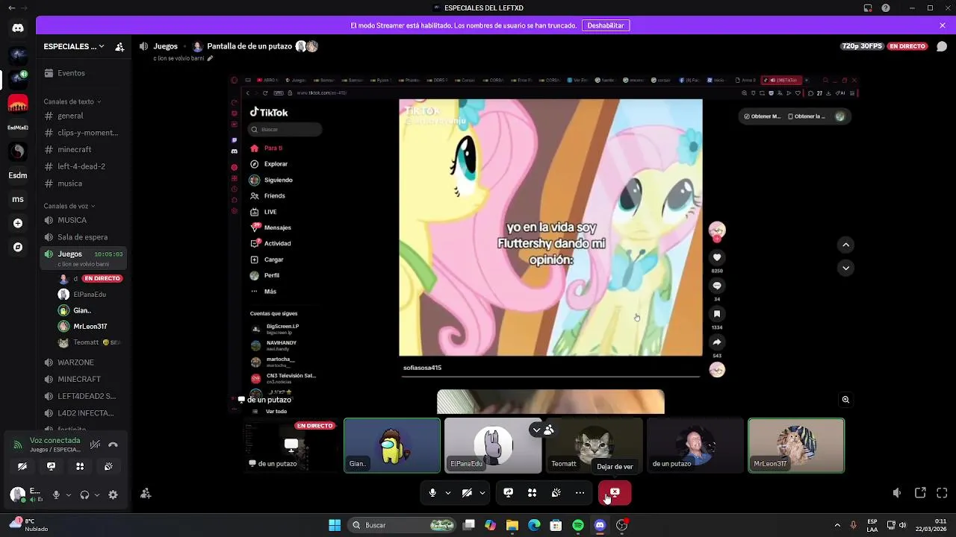Screen dimensions: 956x537
Task: Mute stream volume with the speaker icon
Action: point(897,493)
